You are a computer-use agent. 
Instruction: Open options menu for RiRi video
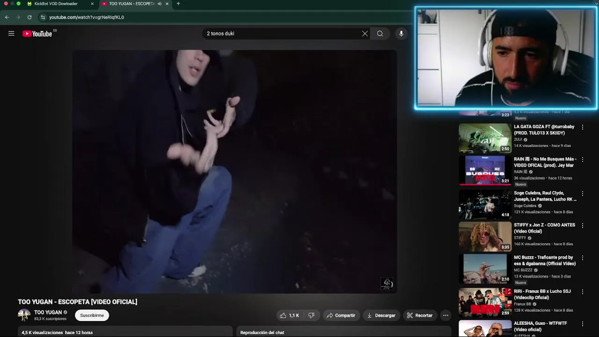(583, 292)
